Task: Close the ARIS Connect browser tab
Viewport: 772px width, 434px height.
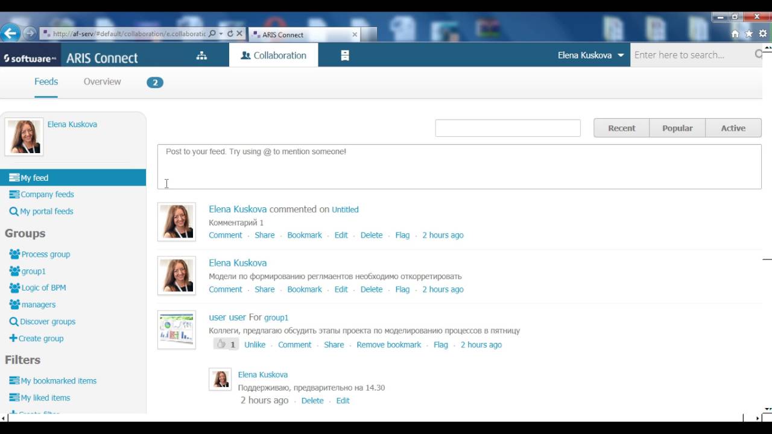Action: [x=355, y=34]
